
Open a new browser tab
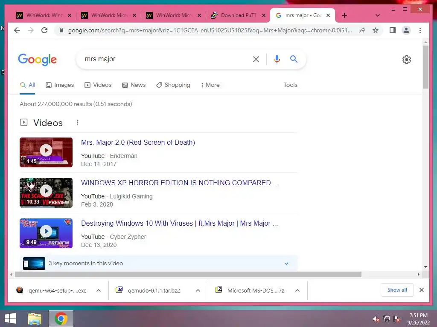[344, 15]
